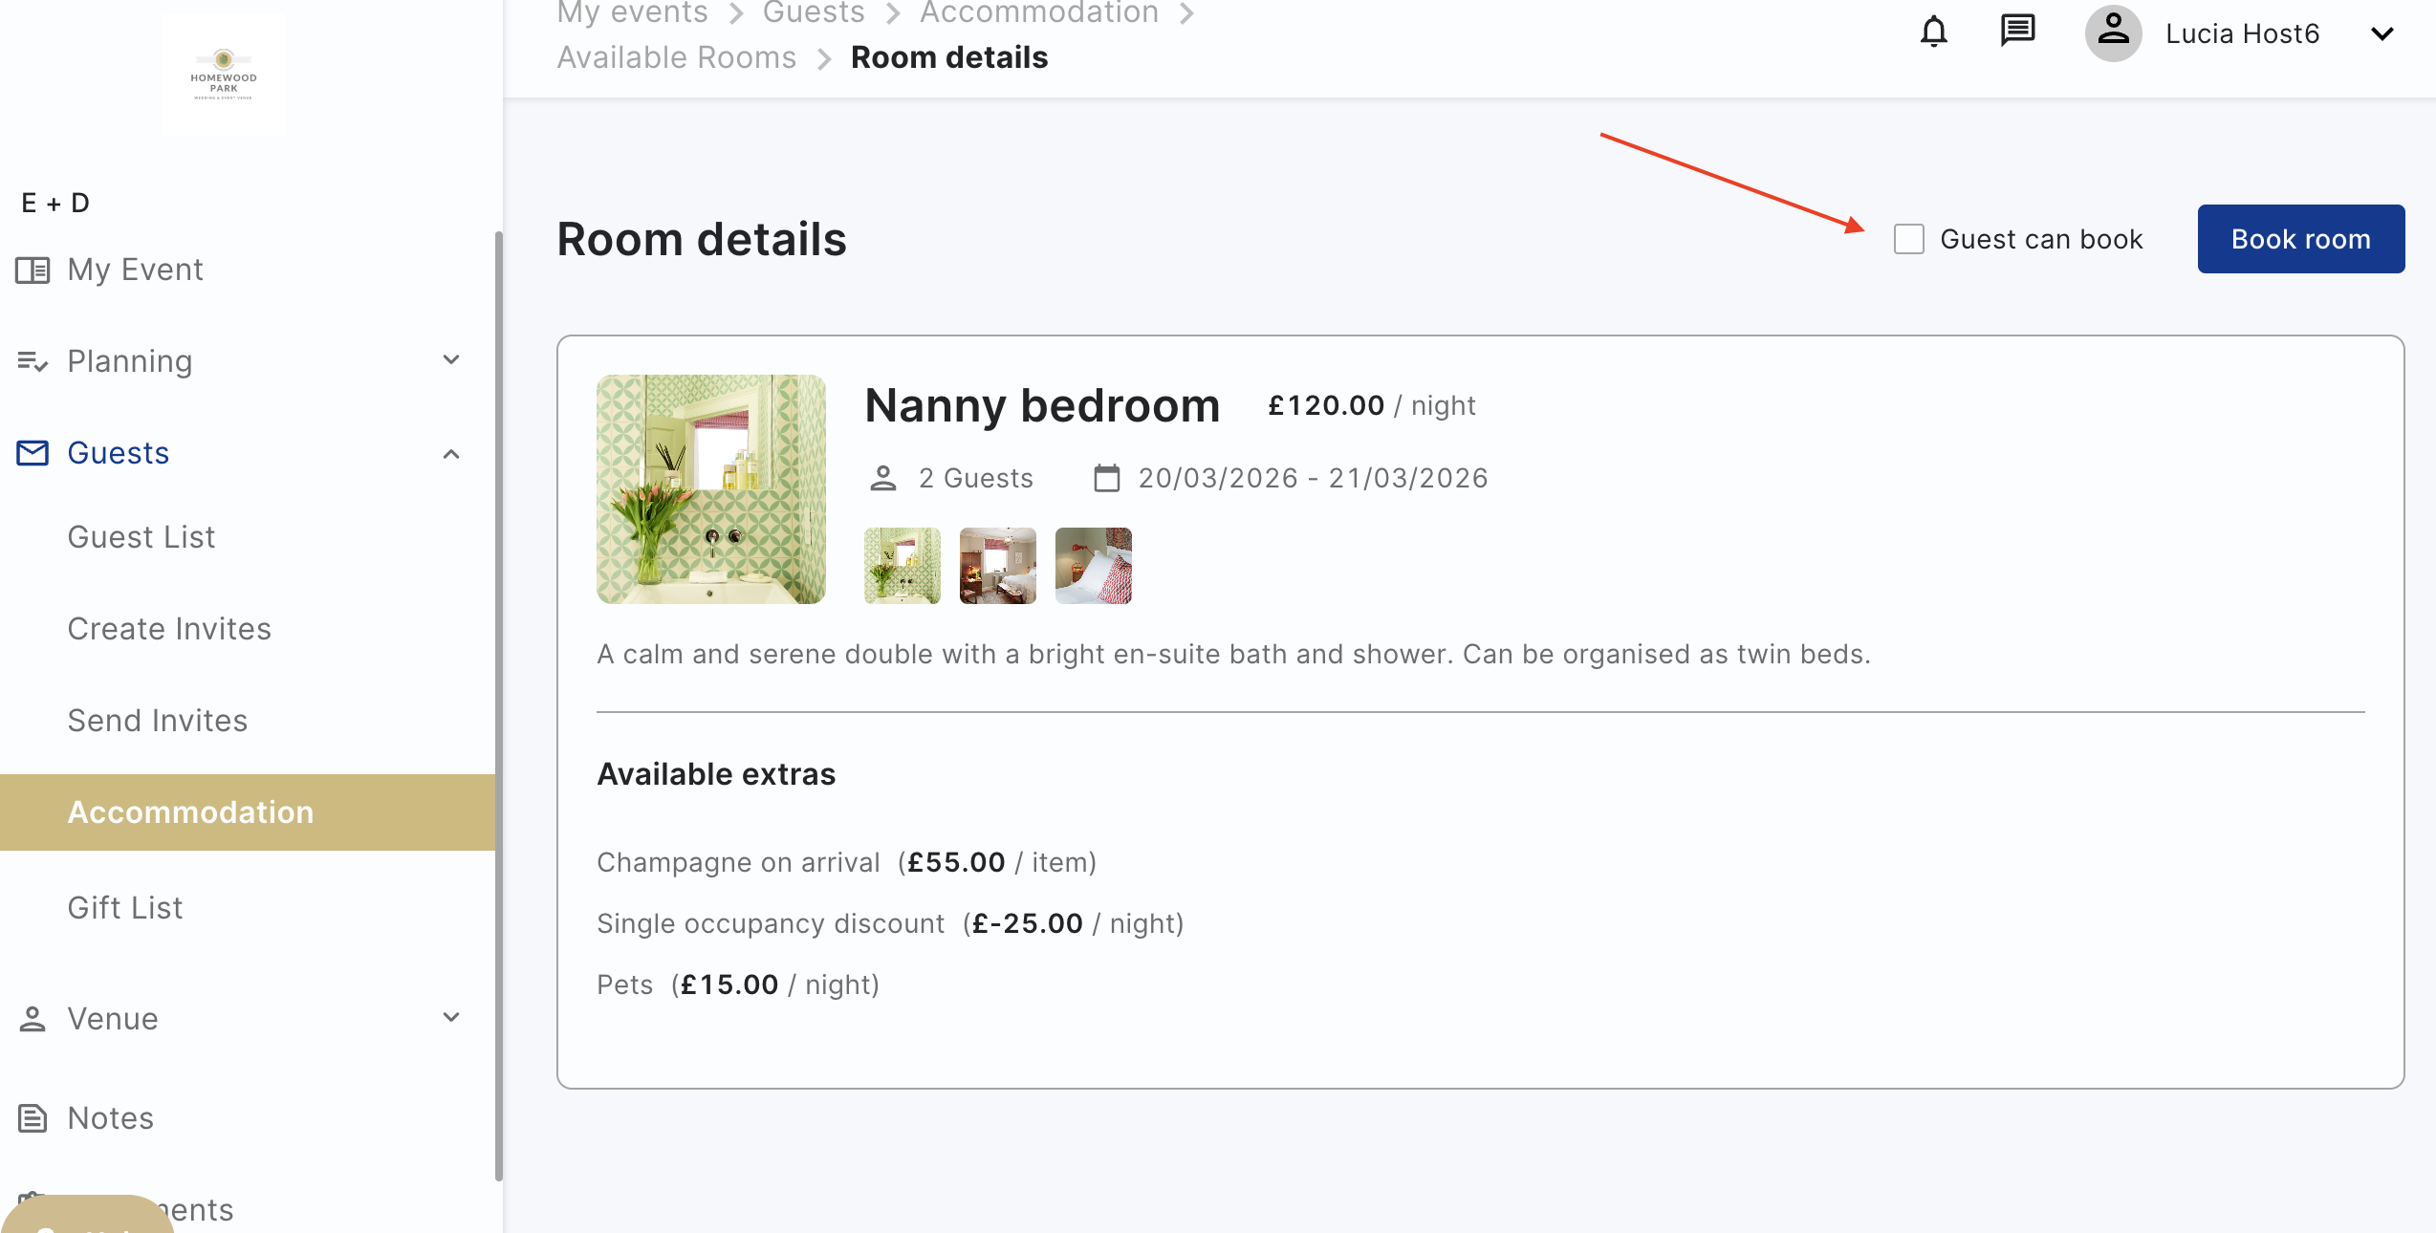Click the Guests envelope icon

[33, 453]
